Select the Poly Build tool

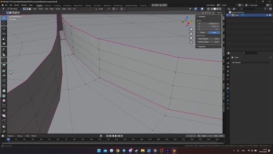[4, 91]
